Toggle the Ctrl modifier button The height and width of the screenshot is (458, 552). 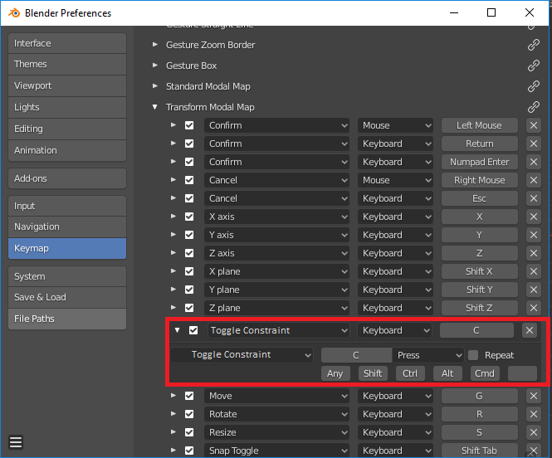click(410, 373)
